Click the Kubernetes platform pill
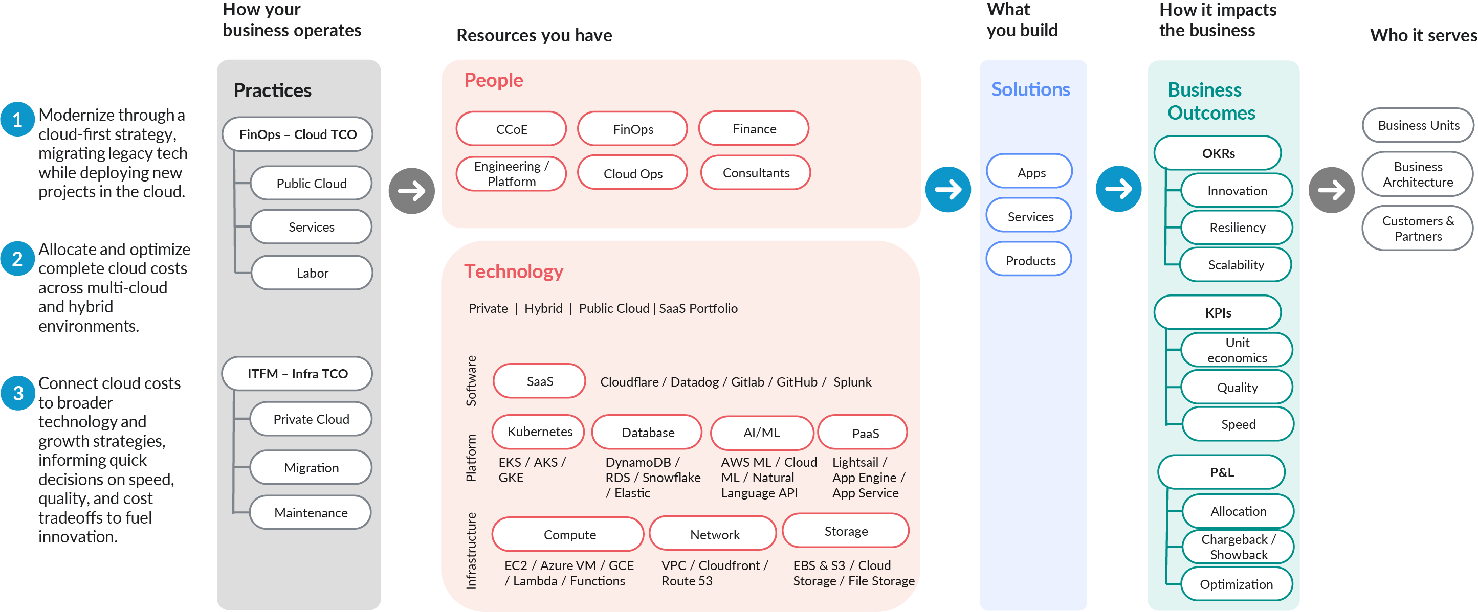 tap(539, 432)
